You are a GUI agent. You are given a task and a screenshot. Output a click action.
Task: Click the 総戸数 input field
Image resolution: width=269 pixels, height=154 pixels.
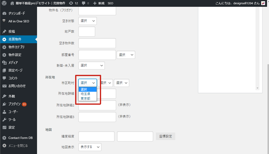point(87,32)
